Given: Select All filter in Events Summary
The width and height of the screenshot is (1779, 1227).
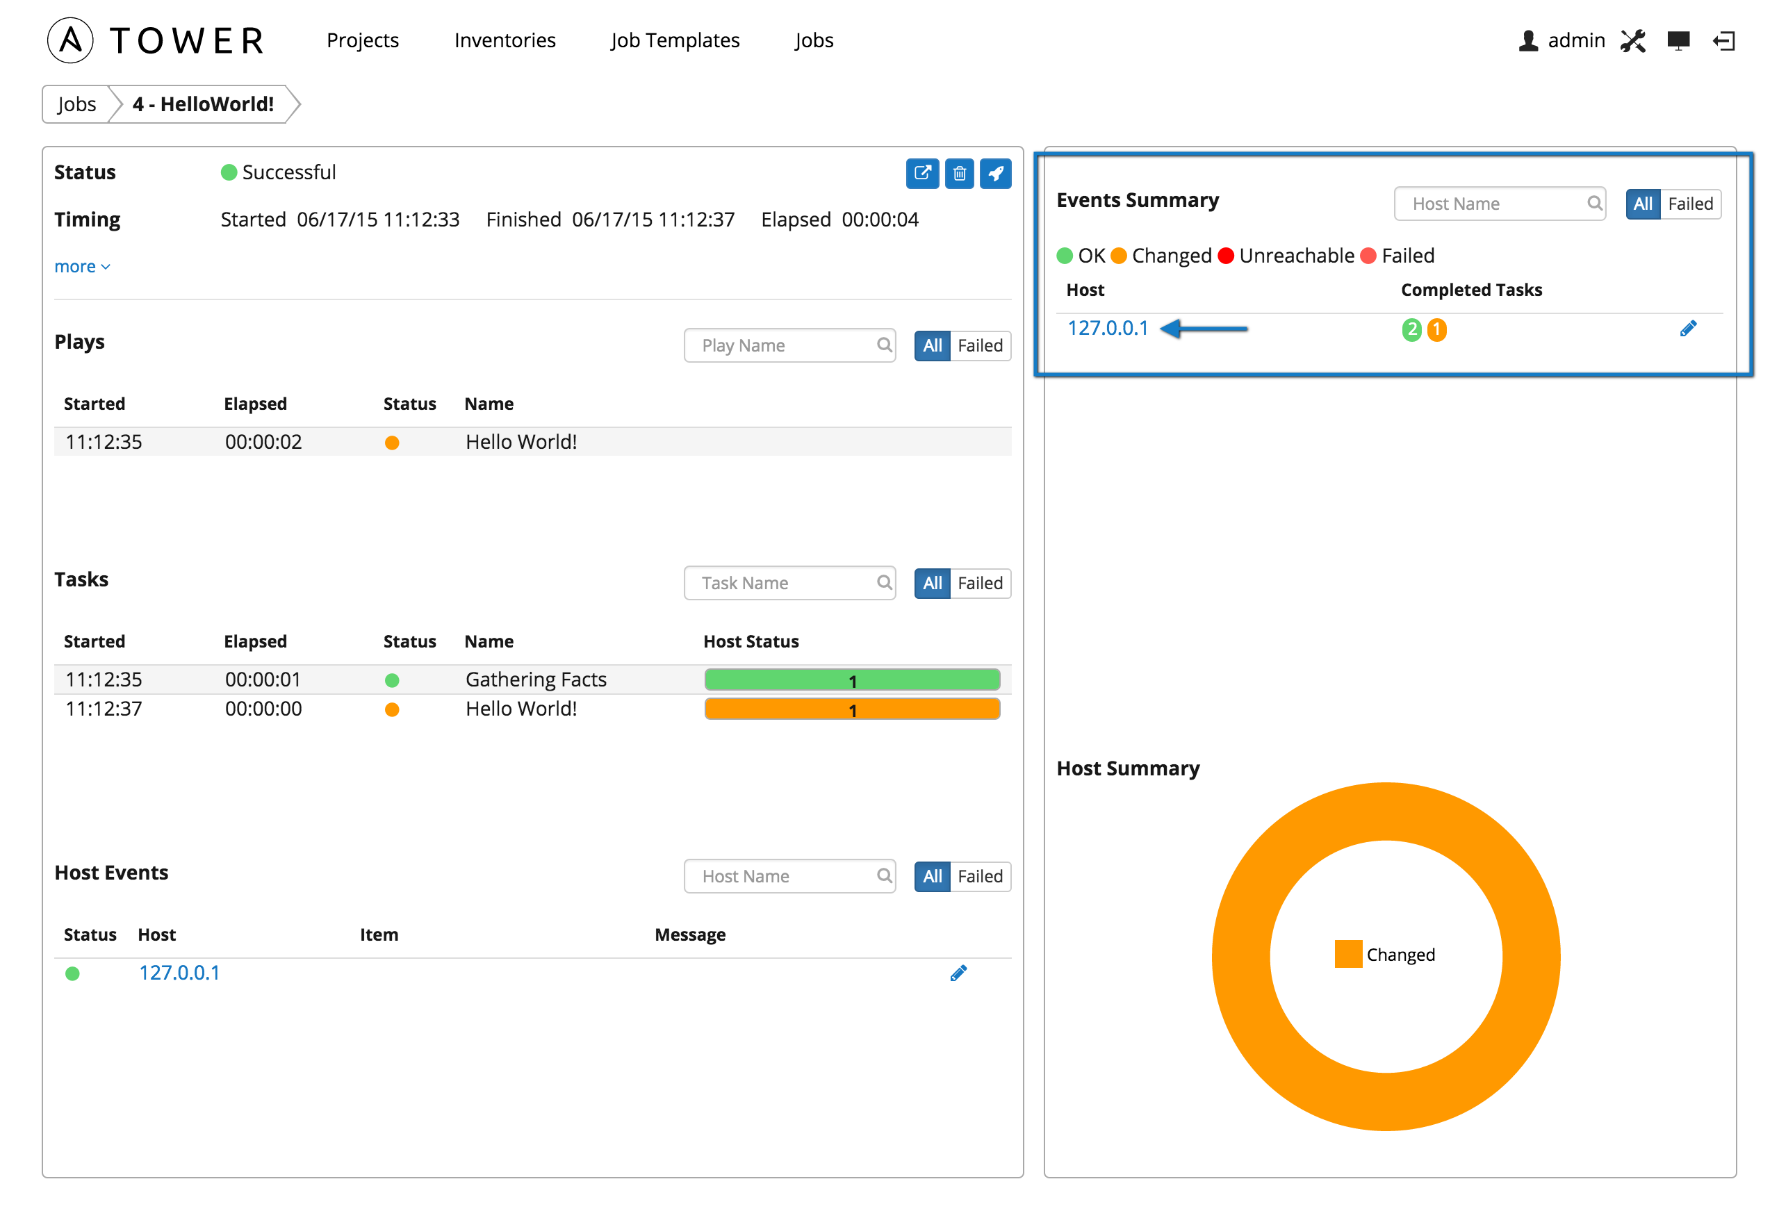Looking at the screenshot, I should point(1642,204).
